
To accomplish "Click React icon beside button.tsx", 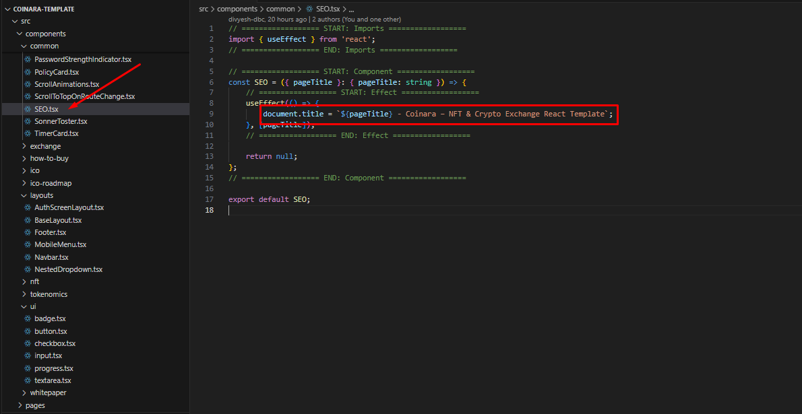I will 28,331.
